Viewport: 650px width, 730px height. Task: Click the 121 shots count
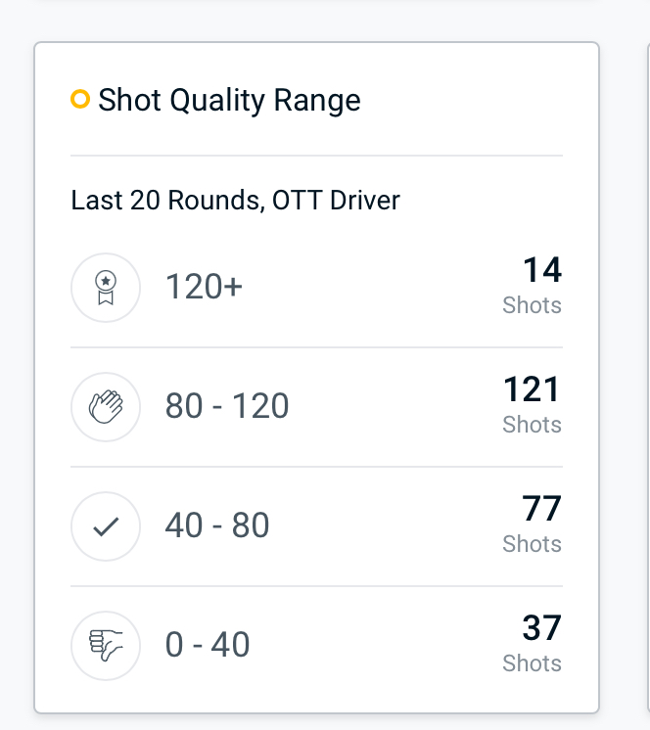point(532,389)
